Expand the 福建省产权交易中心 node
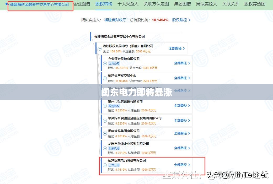This screenshot has height=184, width=273. coord(105,78)
